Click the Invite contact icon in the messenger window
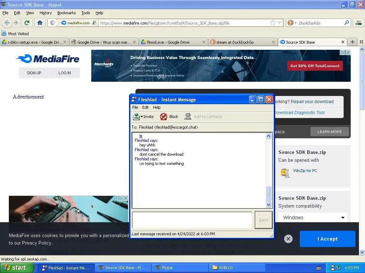 coord(136,117)
